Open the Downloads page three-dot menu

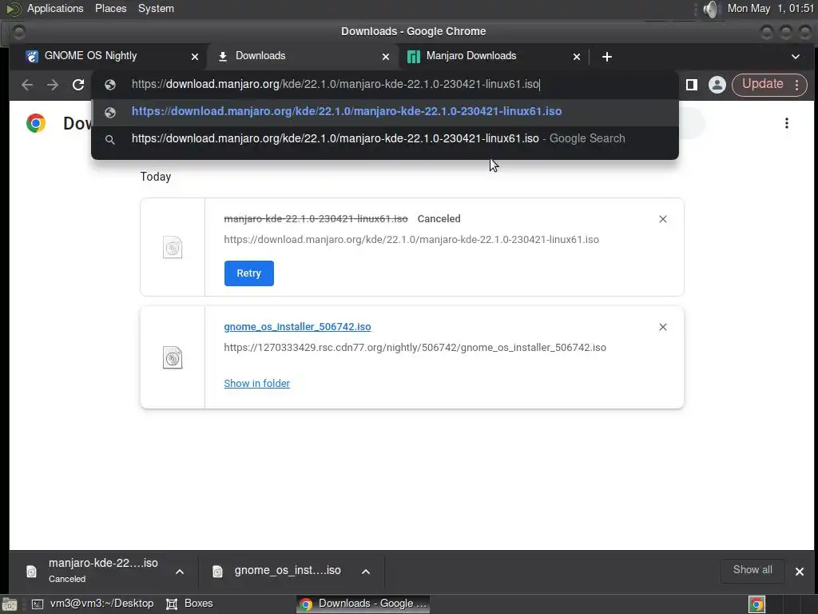click(787, 123)
